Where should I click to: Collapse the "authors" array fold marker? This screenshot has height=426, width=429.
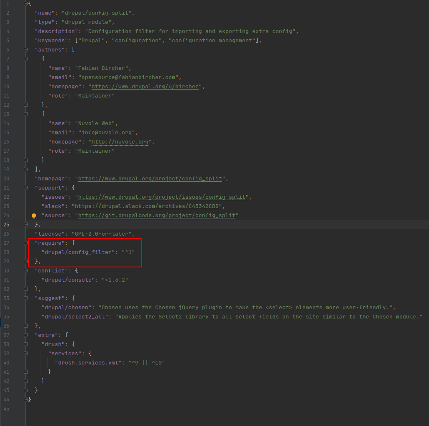click(x=26, y=49)
